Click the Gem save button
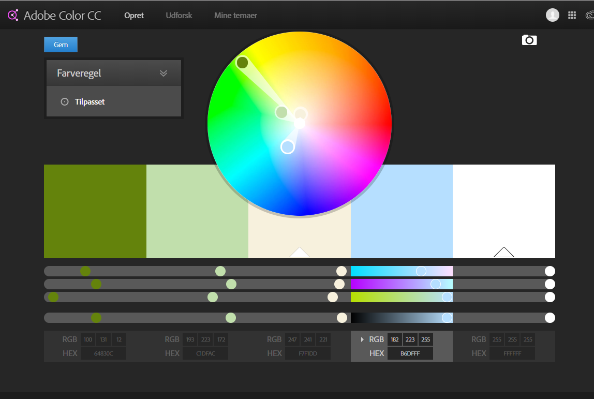Image resolution: width=594 pixels, height=399 pixels. pos(61,45)
